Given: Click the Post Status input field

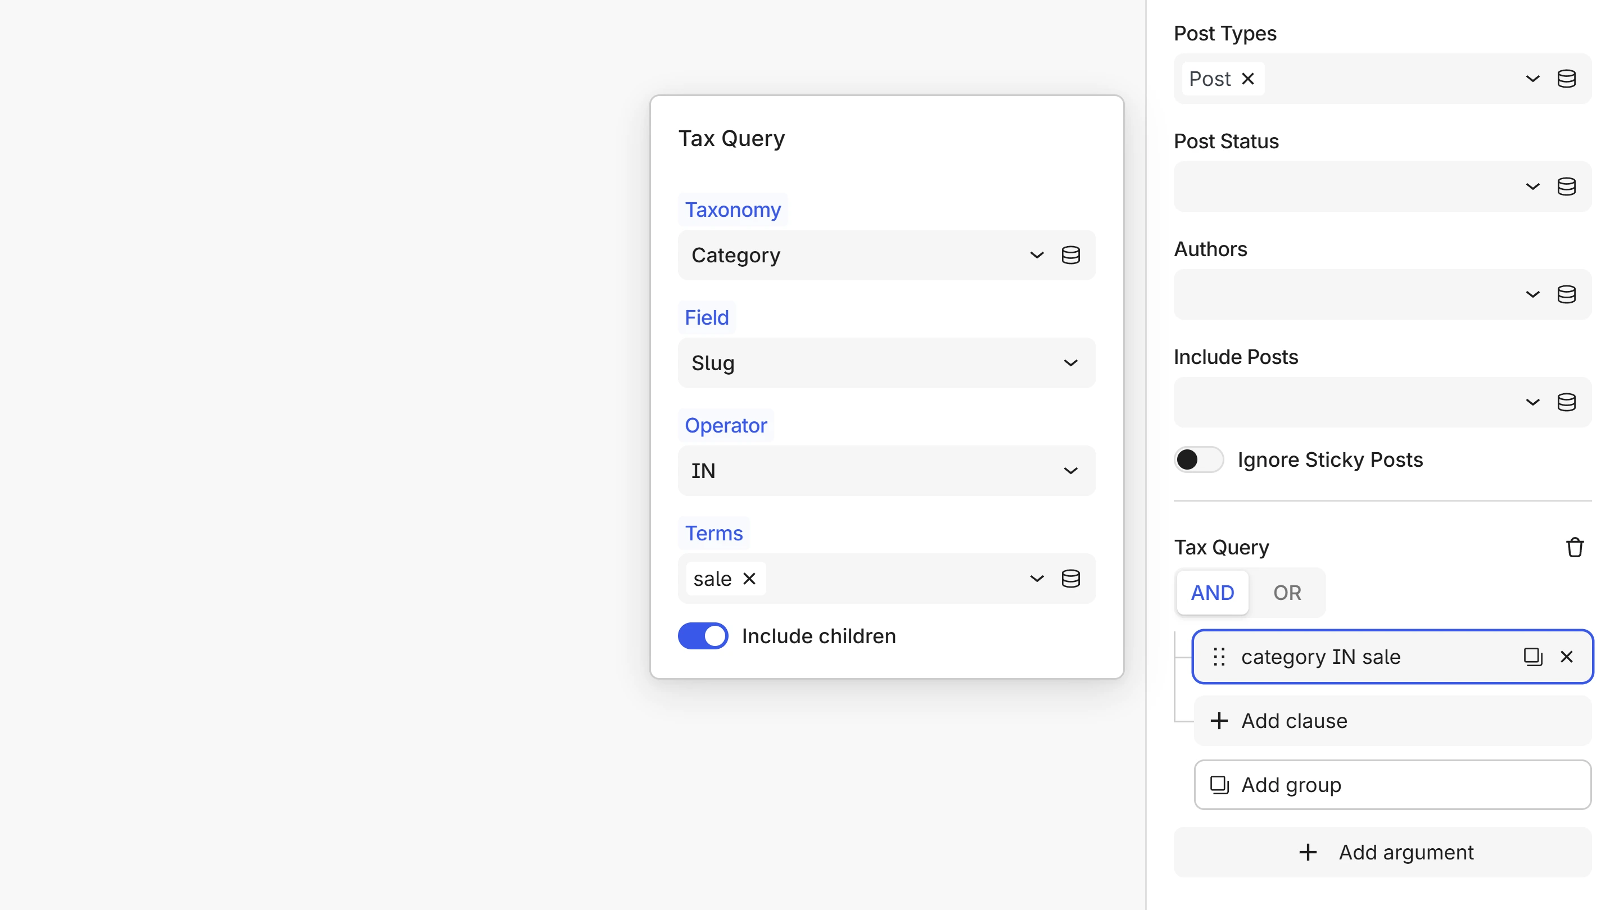Looking at the screenshot, I should point(1383,186).
